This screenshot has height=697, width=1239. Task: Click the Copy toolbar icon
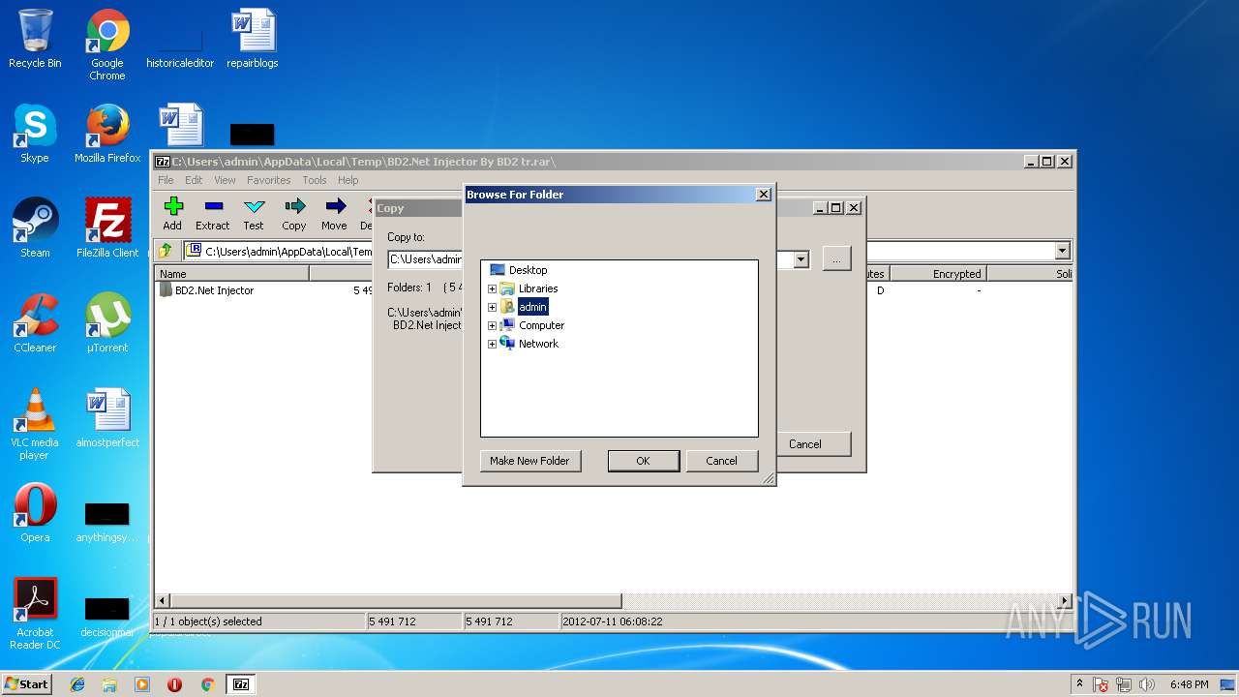tap(294, 214)
